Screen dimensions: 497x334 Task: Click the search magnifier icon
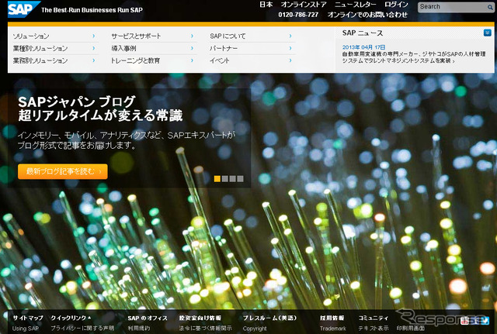pos(490,7)
